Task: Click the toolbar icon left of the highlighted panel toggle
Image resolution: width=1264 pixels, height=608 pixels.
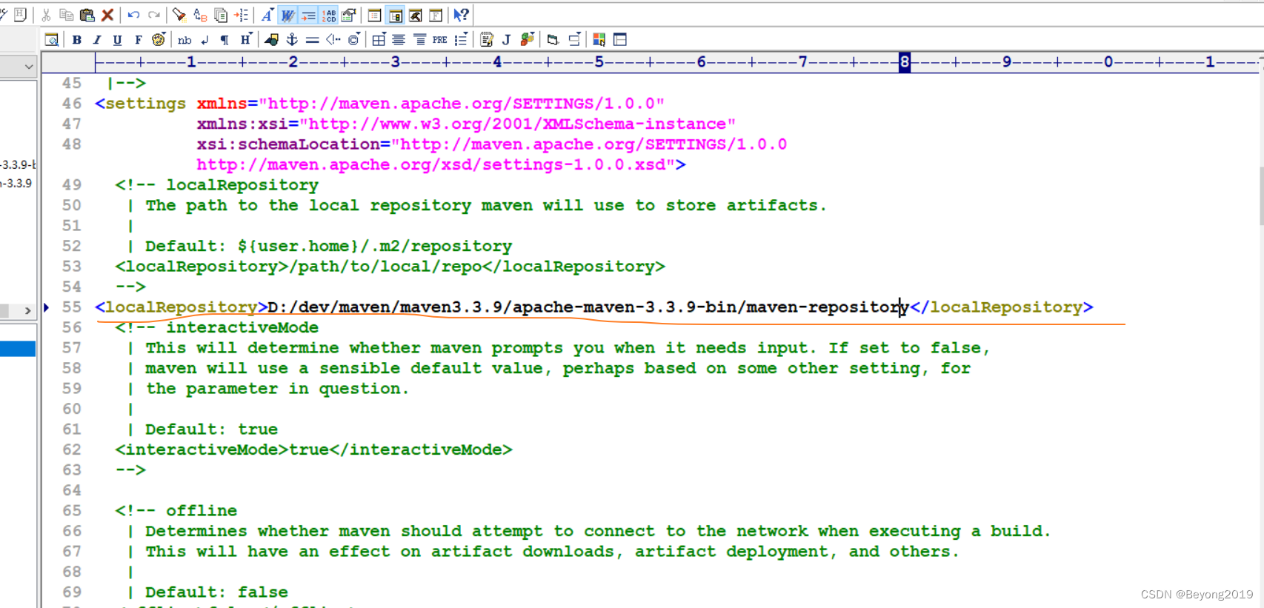Action: [x=375, y=15]
